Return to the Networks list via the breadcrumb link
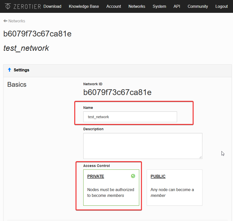The width and height of the screenshot is (233, 221). 17,21
